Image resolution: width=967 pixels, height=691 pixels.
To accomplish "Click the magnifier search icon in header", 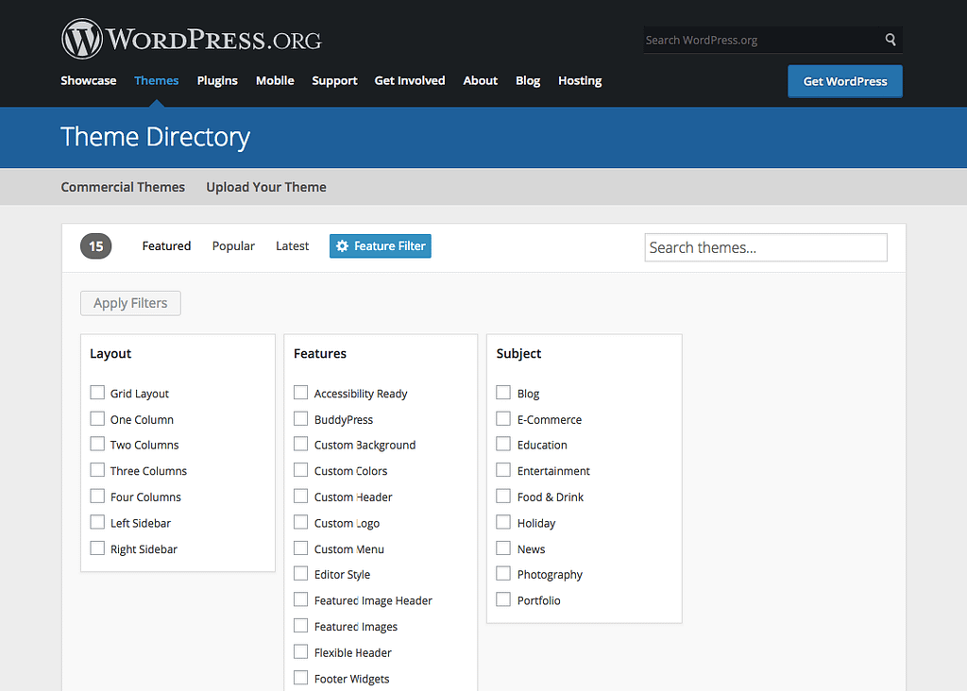I will 890,40.
